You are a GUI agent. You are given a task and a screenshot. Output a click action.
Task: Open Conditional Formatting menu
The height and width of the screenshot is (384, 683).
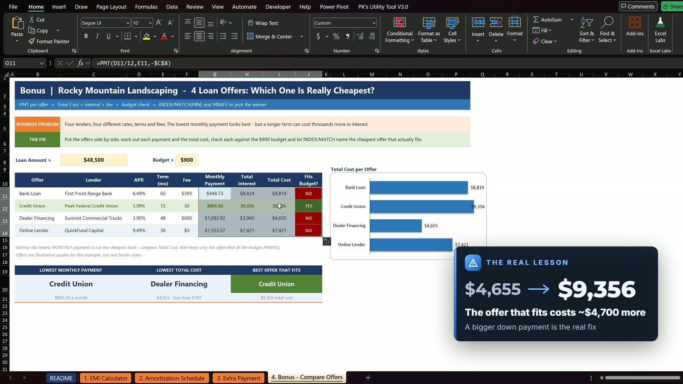coord(400,30)
